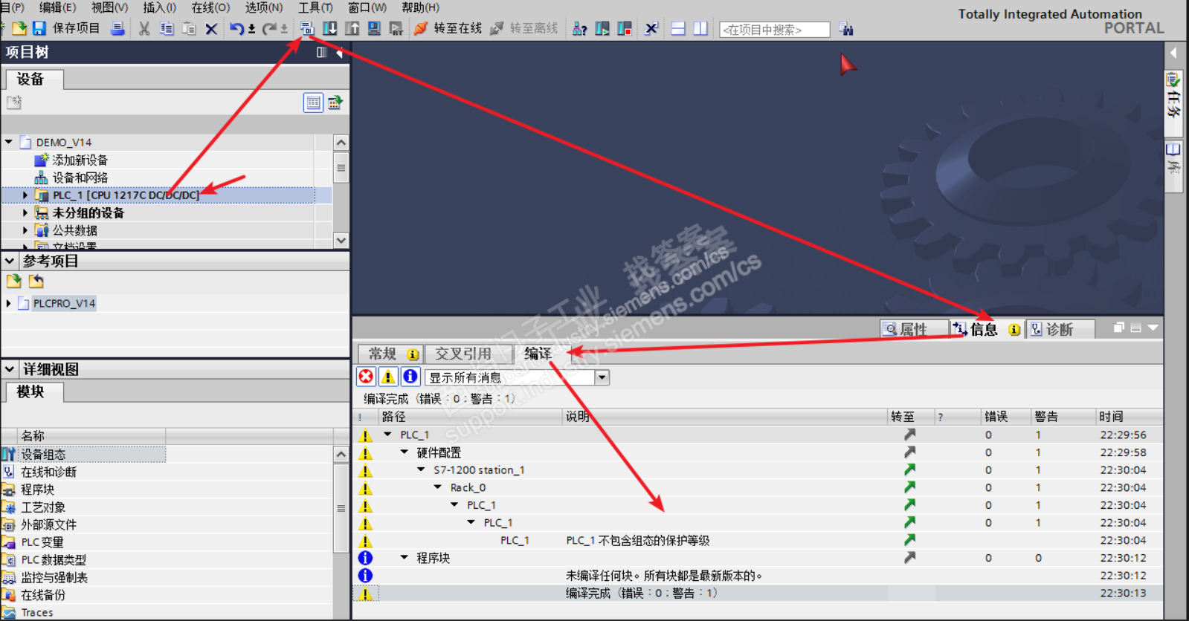Start the CPU from the toolbar
1189x621 pixels.
[x=602, y=28]
